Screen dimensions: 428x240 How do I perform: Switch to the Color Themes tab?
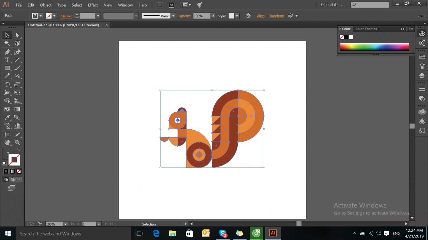tap(366, 29)
